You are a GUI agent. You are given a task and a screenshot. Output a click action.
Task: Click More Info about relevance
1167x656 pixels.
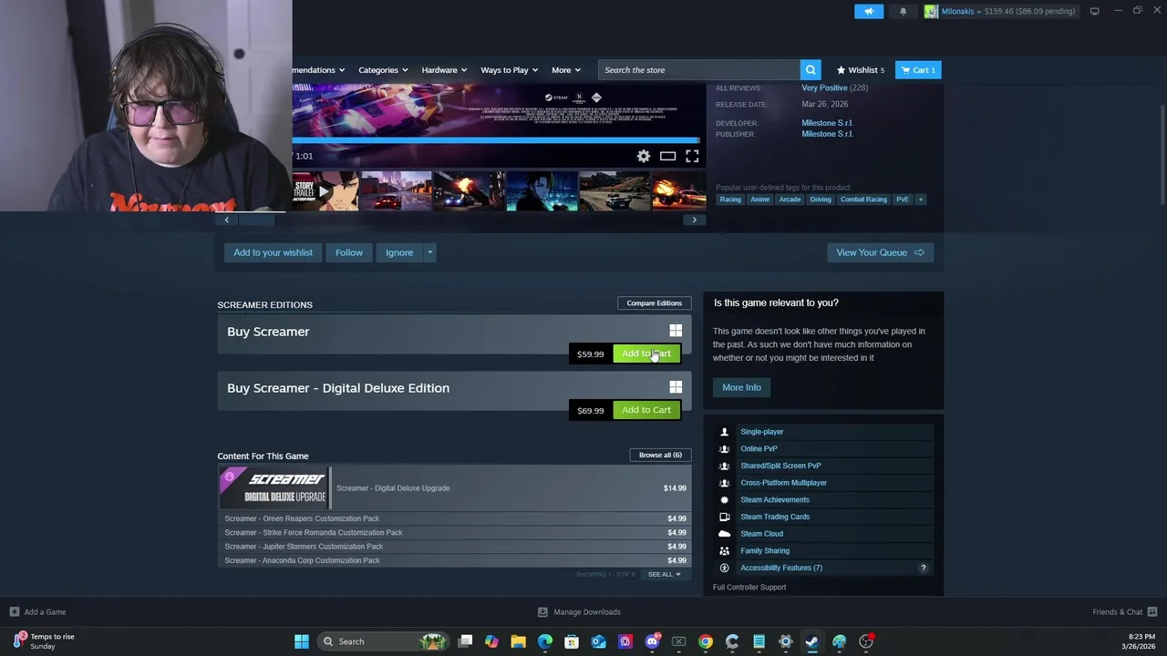click(741, 387)
